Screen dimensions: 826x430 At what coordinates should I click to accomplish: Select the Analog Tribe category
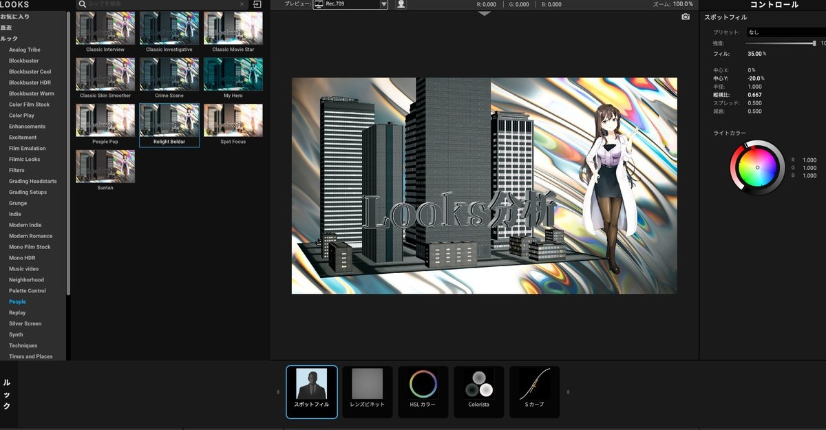pos(25,50)
